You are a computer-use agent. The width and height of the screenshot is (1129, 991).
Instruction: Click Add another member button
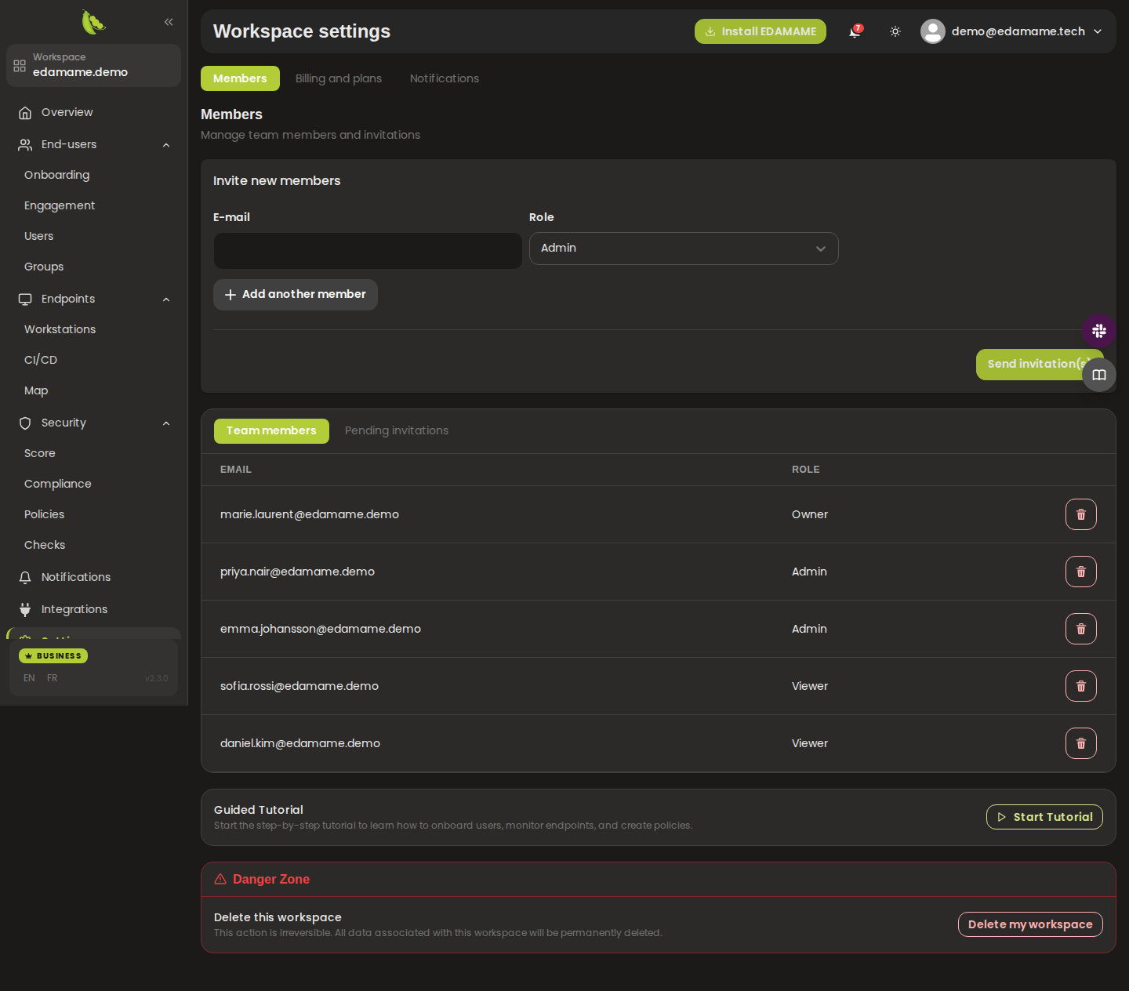coord(296,295)
